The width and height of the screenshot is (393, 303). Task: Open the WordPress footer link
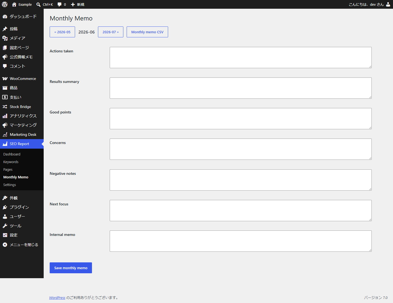tap(57, 298)
